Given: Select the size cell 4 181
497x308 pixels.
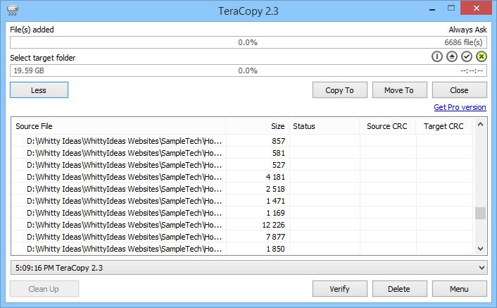Looking at the screenshot, I should click(x=275, y=177).
